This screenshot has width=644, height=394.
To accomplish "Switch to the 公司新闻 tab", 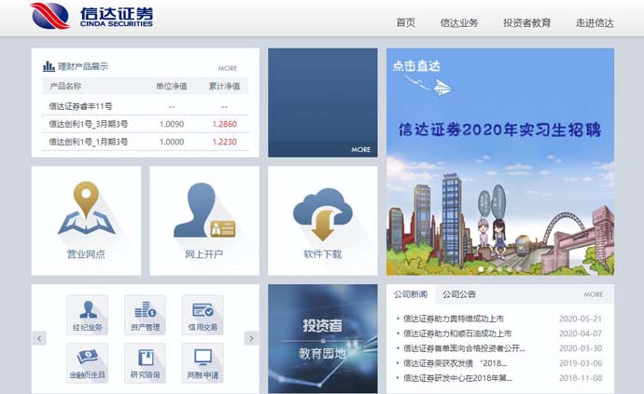I will 411,294.
